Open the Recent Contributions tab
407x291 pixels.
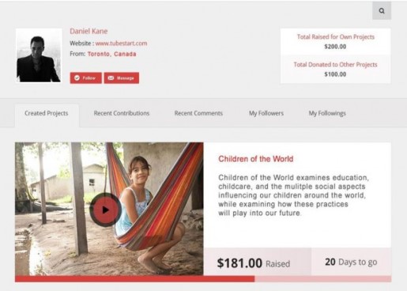(x=122, y=113)
